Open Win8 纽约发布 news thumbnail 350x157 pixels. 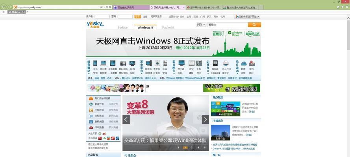click(226, 109)
